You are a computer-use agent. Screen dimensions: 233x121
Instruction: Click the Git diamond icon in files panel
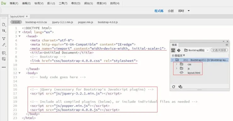179,50
